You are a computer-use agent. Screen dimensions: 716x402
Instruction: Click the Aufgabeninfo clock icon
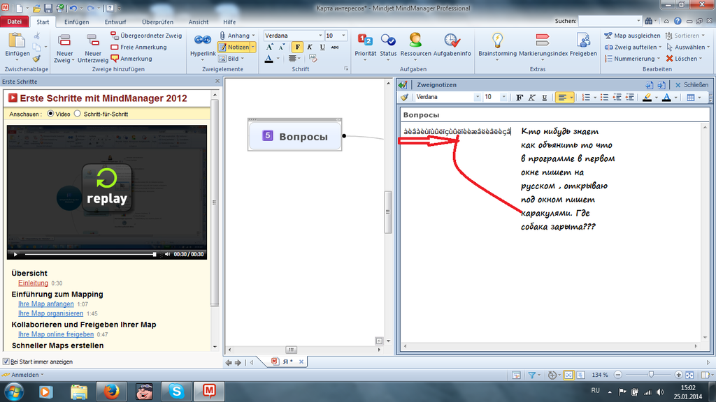click(452, 42)
